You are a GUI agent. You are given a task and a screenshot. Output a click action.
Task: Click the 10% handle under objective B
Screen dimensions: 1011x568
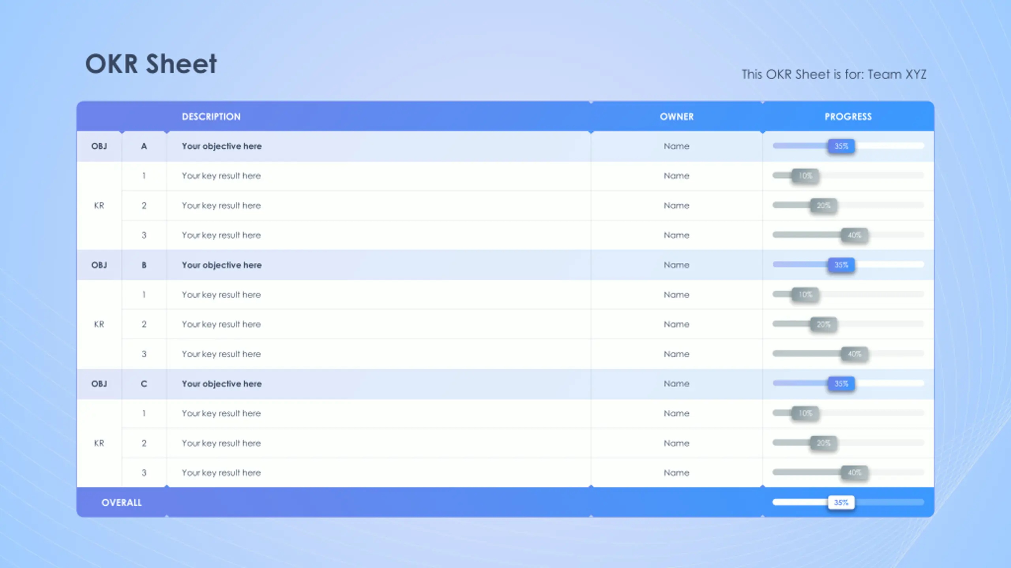pos(805,295)
